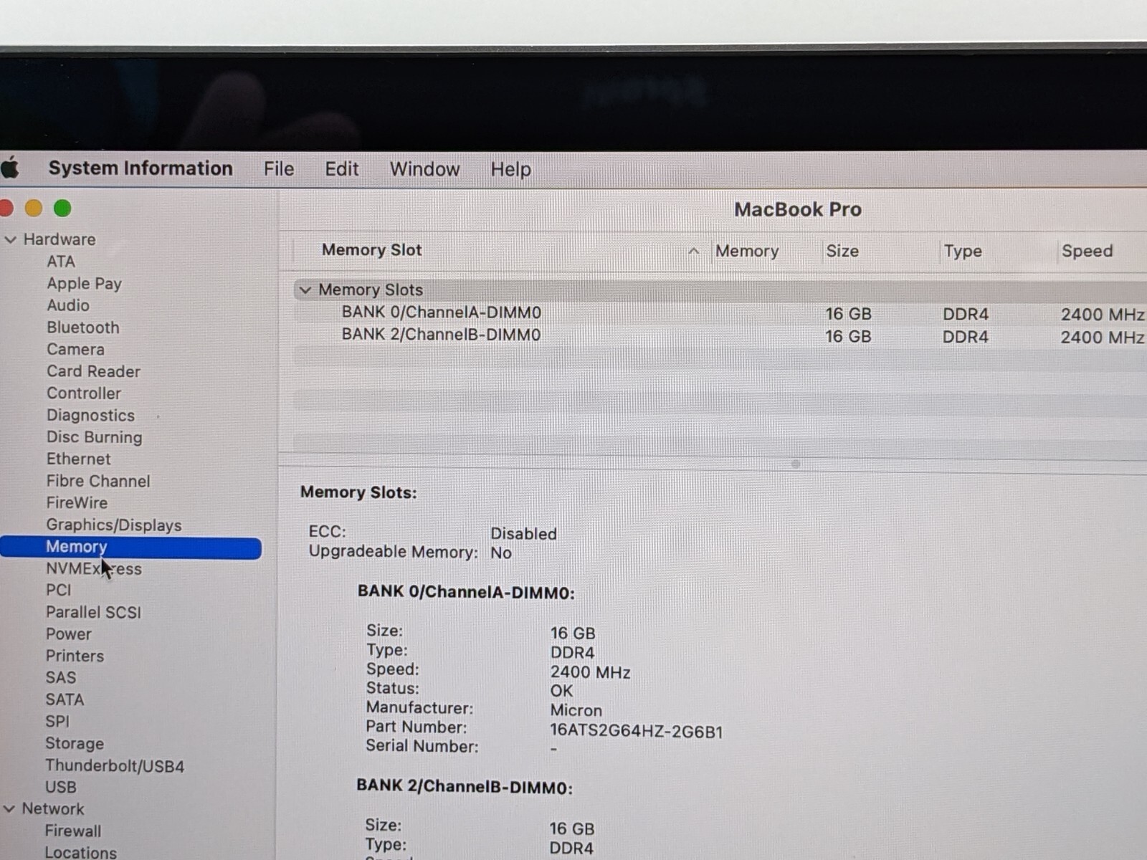Image resolution: width=1147 pixels, height=860 pixels.
Task: Click the pane splitter handle dot
Action: click(x=795, y=464)
